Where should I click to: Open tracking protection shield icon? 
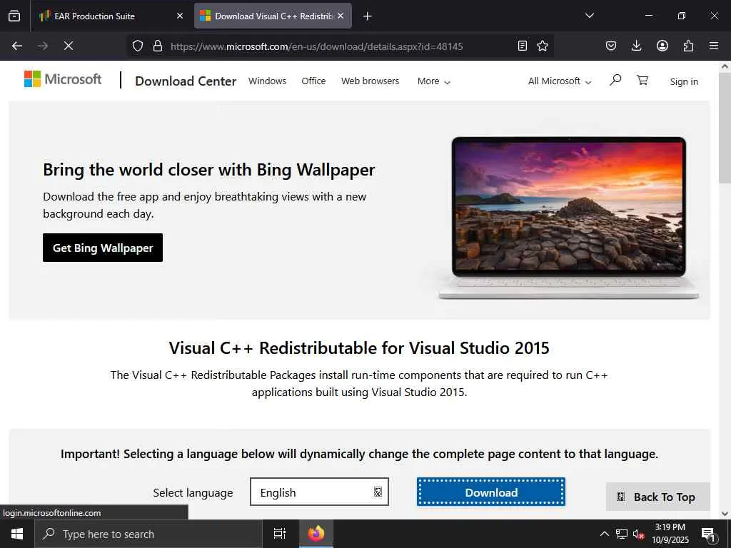tap(138, 46)
